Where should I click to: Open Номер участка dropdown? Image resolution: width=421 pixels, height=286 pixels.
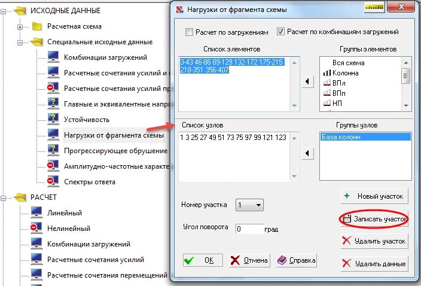point(249,205)
